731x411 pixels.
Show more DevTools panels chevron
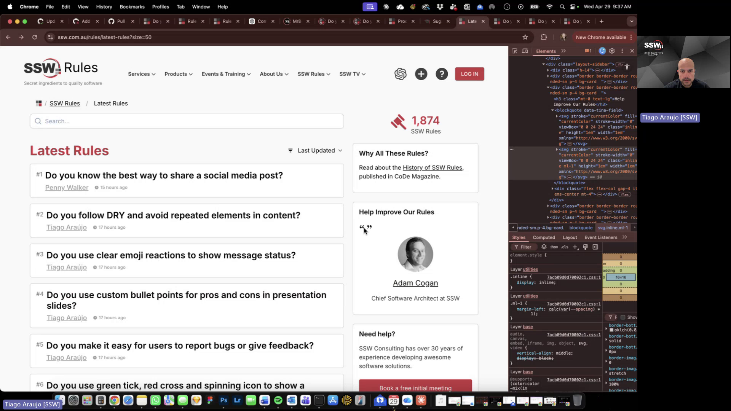point(563,51)
